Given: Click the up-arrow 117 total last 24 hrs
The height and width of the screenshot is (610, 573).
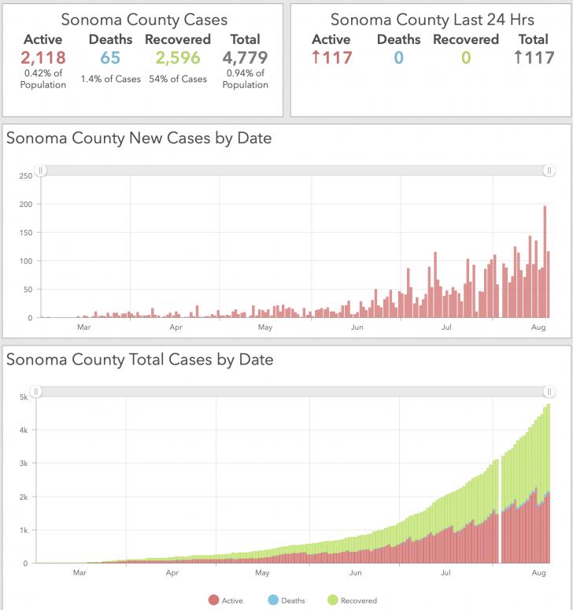Looking at the screenshot, I should click(x=534, y=57).
